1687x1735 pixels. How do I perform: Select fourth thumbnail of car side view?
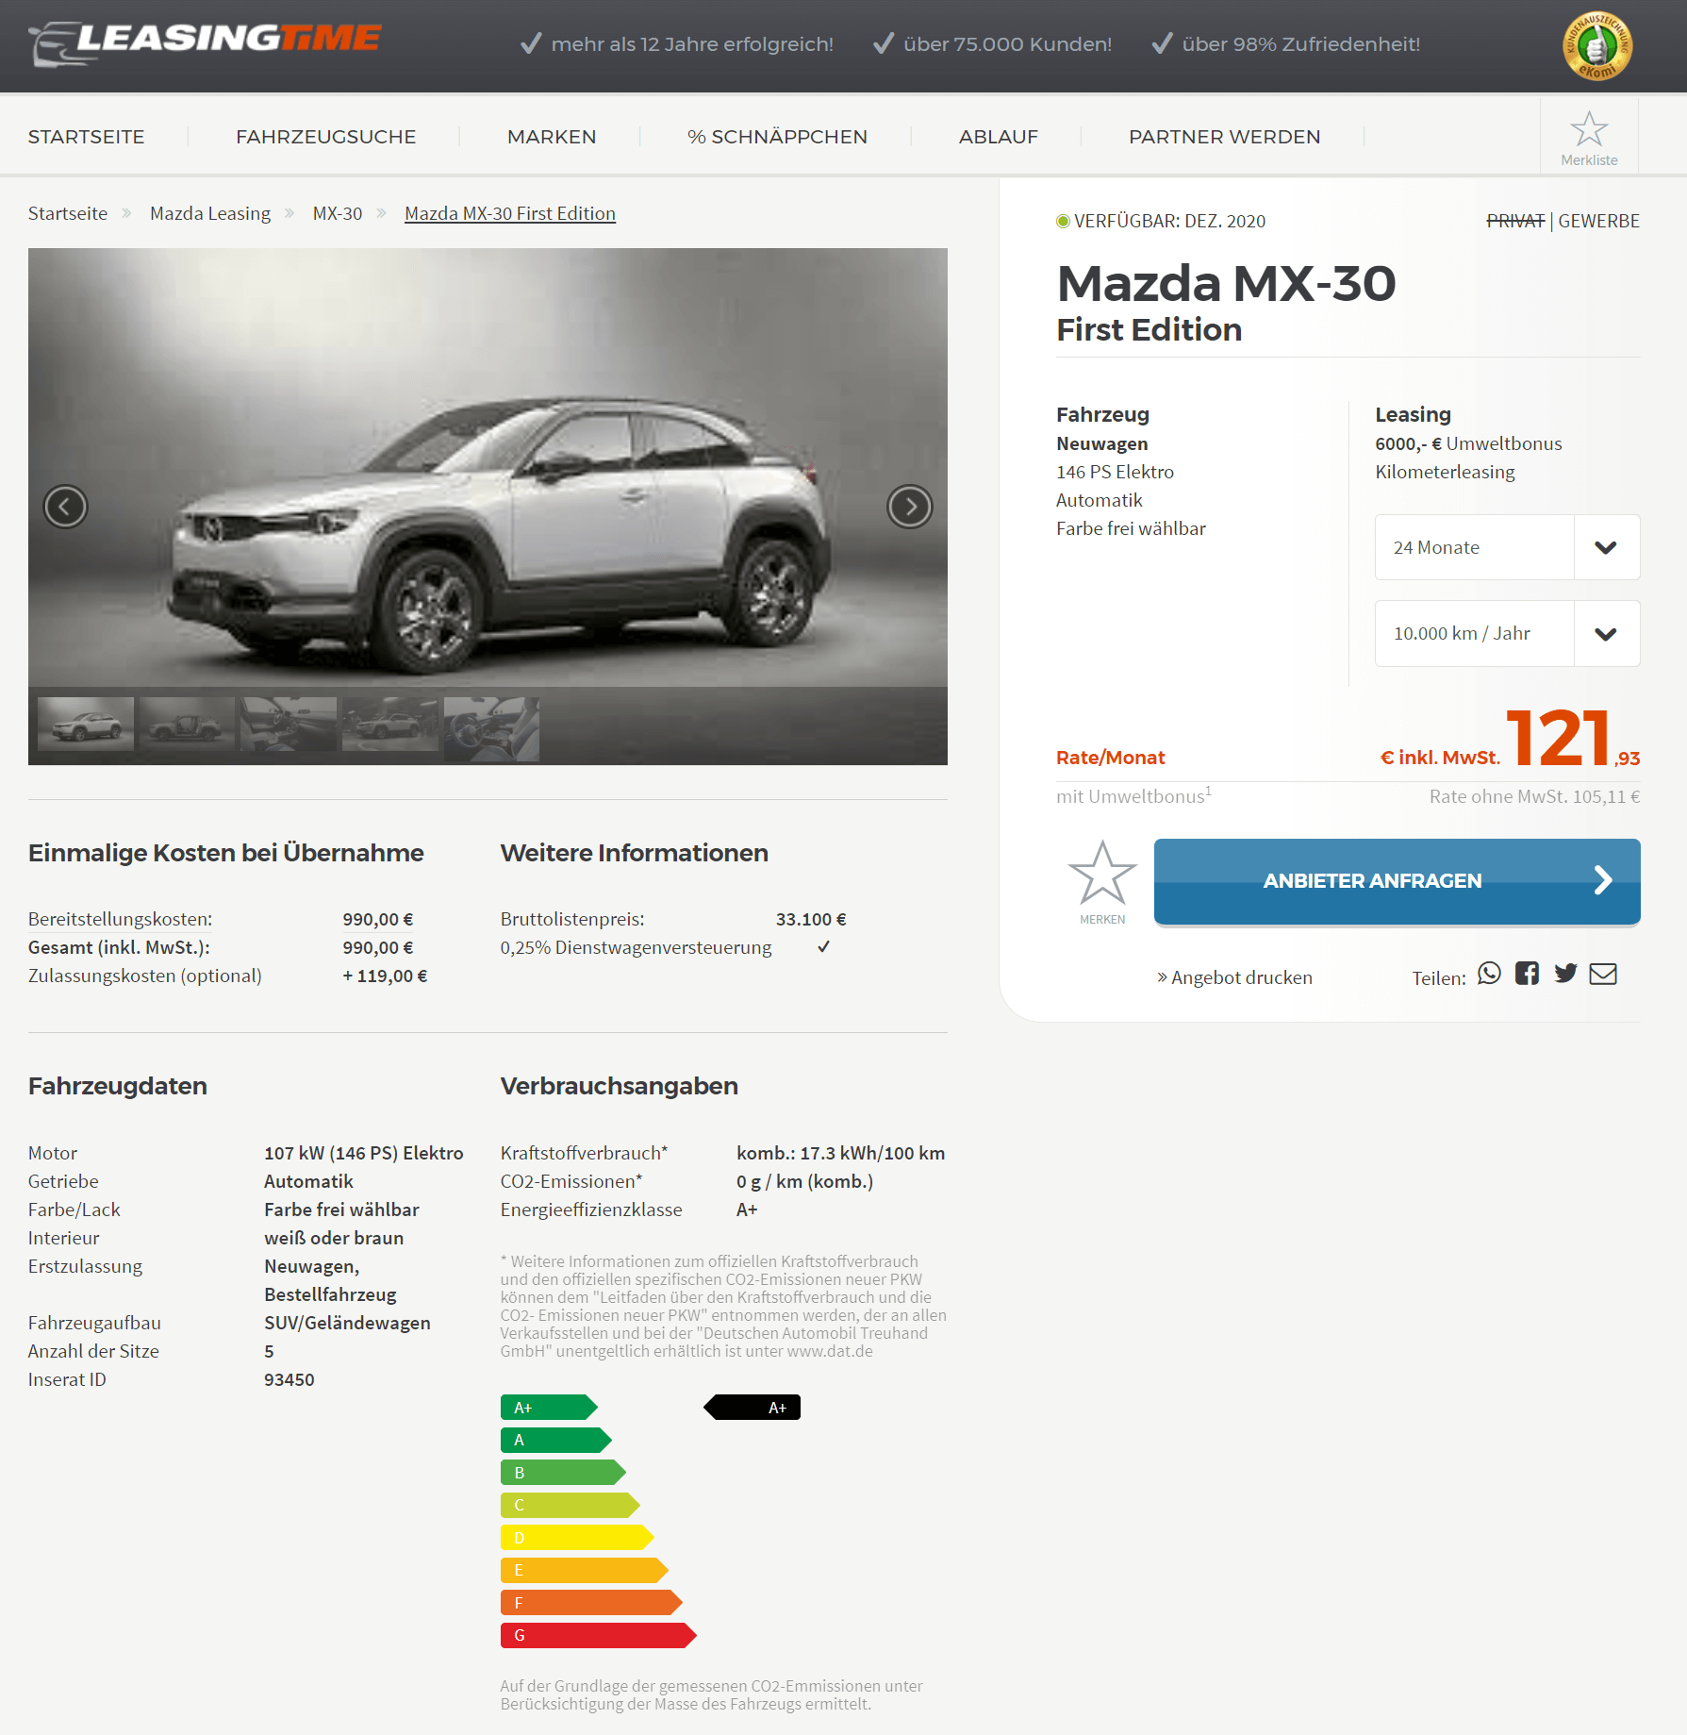pyautogui.click(x=390, y=725)
